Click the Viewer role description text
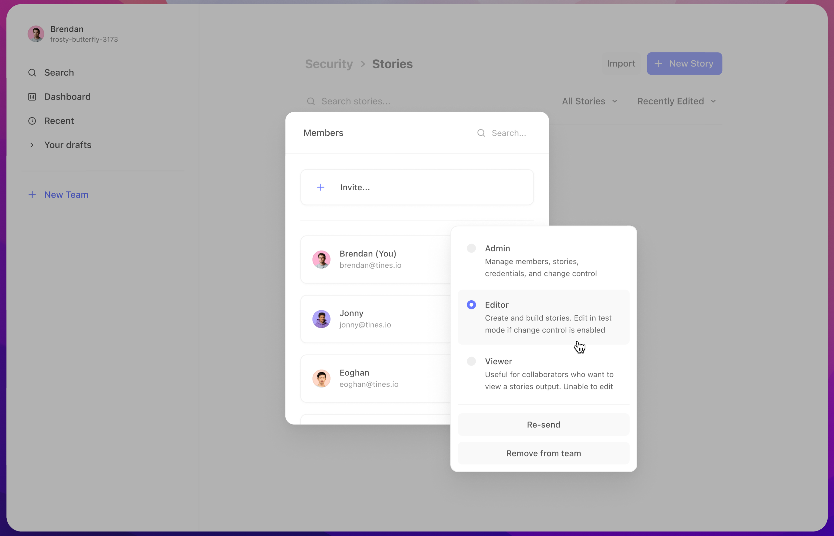Image resolution: width=834 pixels, height=536 pixels. click(549, 380)
